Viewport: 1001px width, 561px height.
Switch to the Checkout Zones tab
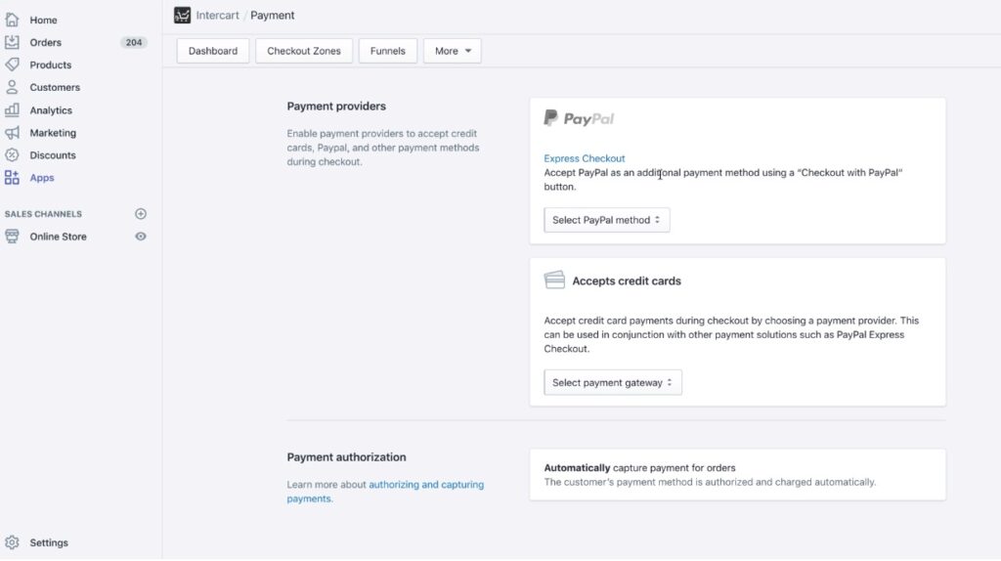coord(304,51)
